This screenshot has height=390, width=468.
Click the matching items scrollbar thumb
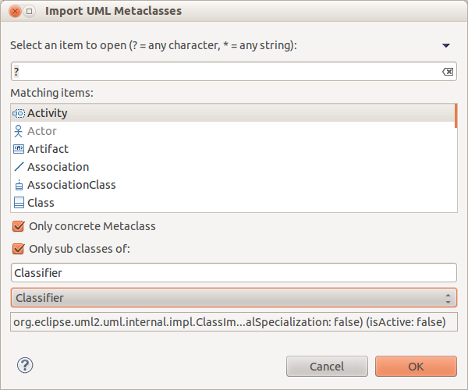[x=456, y=115]
